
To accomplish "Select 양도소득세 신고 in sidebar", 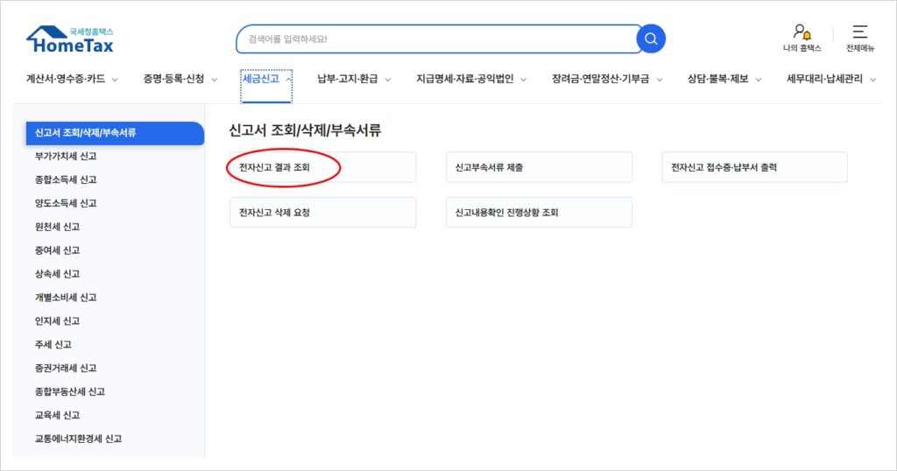I will coord(66,203).
